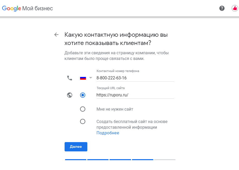Go back using the left arrow
The width and height of the screenshot is (239, 170).
click(x=56, y=35)
